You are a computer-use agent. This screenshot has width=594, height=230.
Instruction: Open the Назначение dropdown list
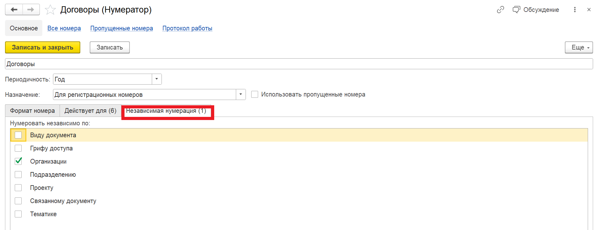click(241, 95)
